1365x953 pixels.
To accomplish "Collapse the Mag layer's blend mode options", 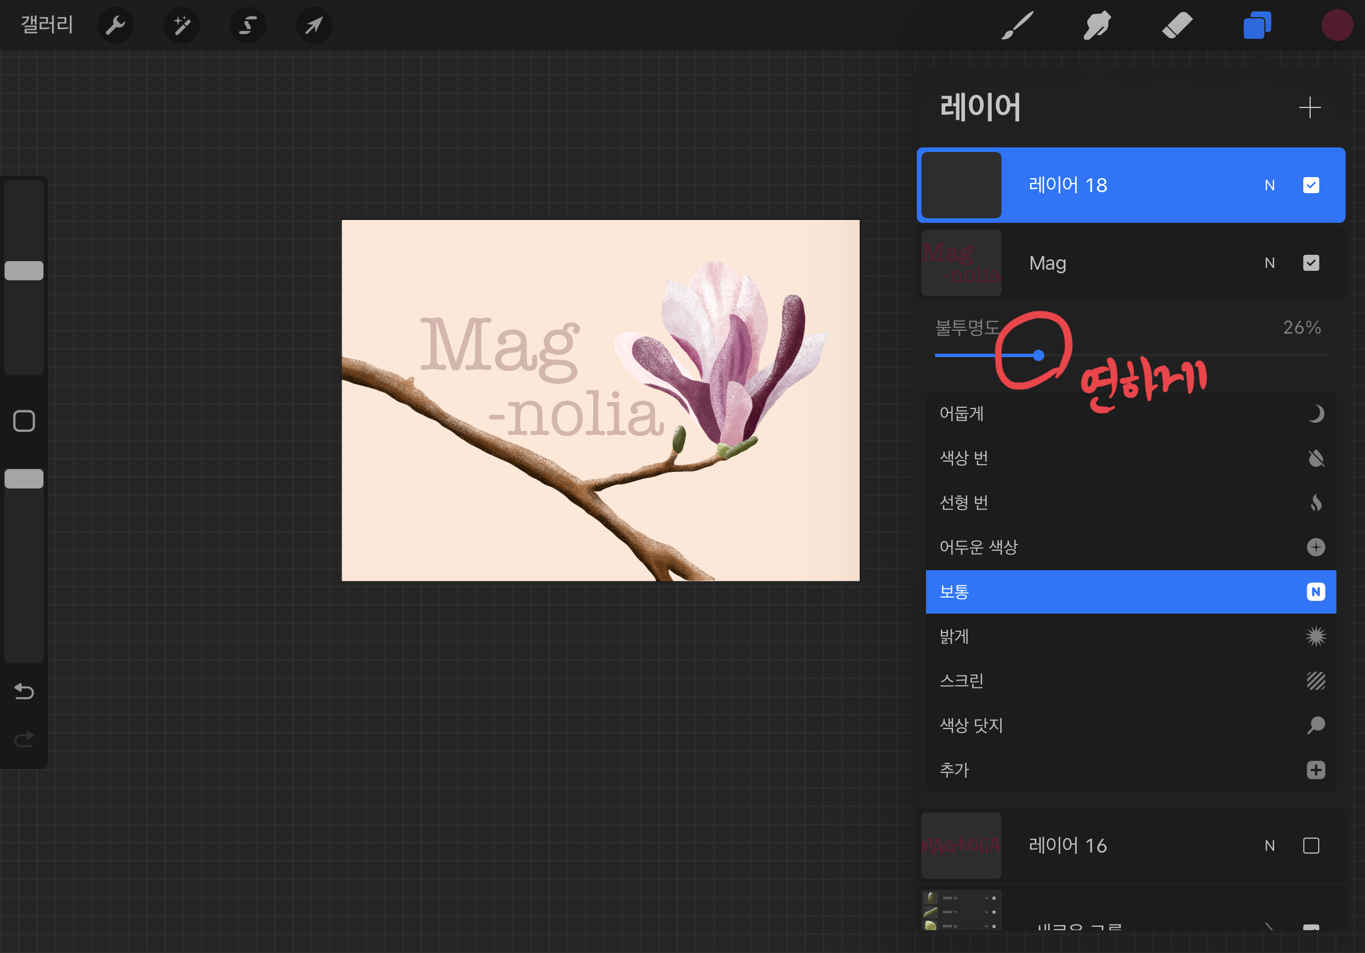I will point(1270,263).
